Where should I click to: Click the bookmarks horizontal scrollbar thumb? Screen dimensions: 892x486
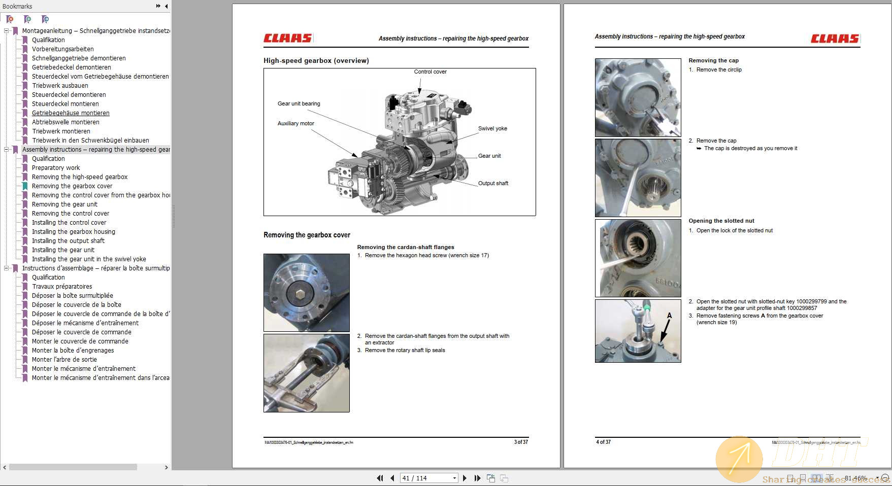[73, 467]
